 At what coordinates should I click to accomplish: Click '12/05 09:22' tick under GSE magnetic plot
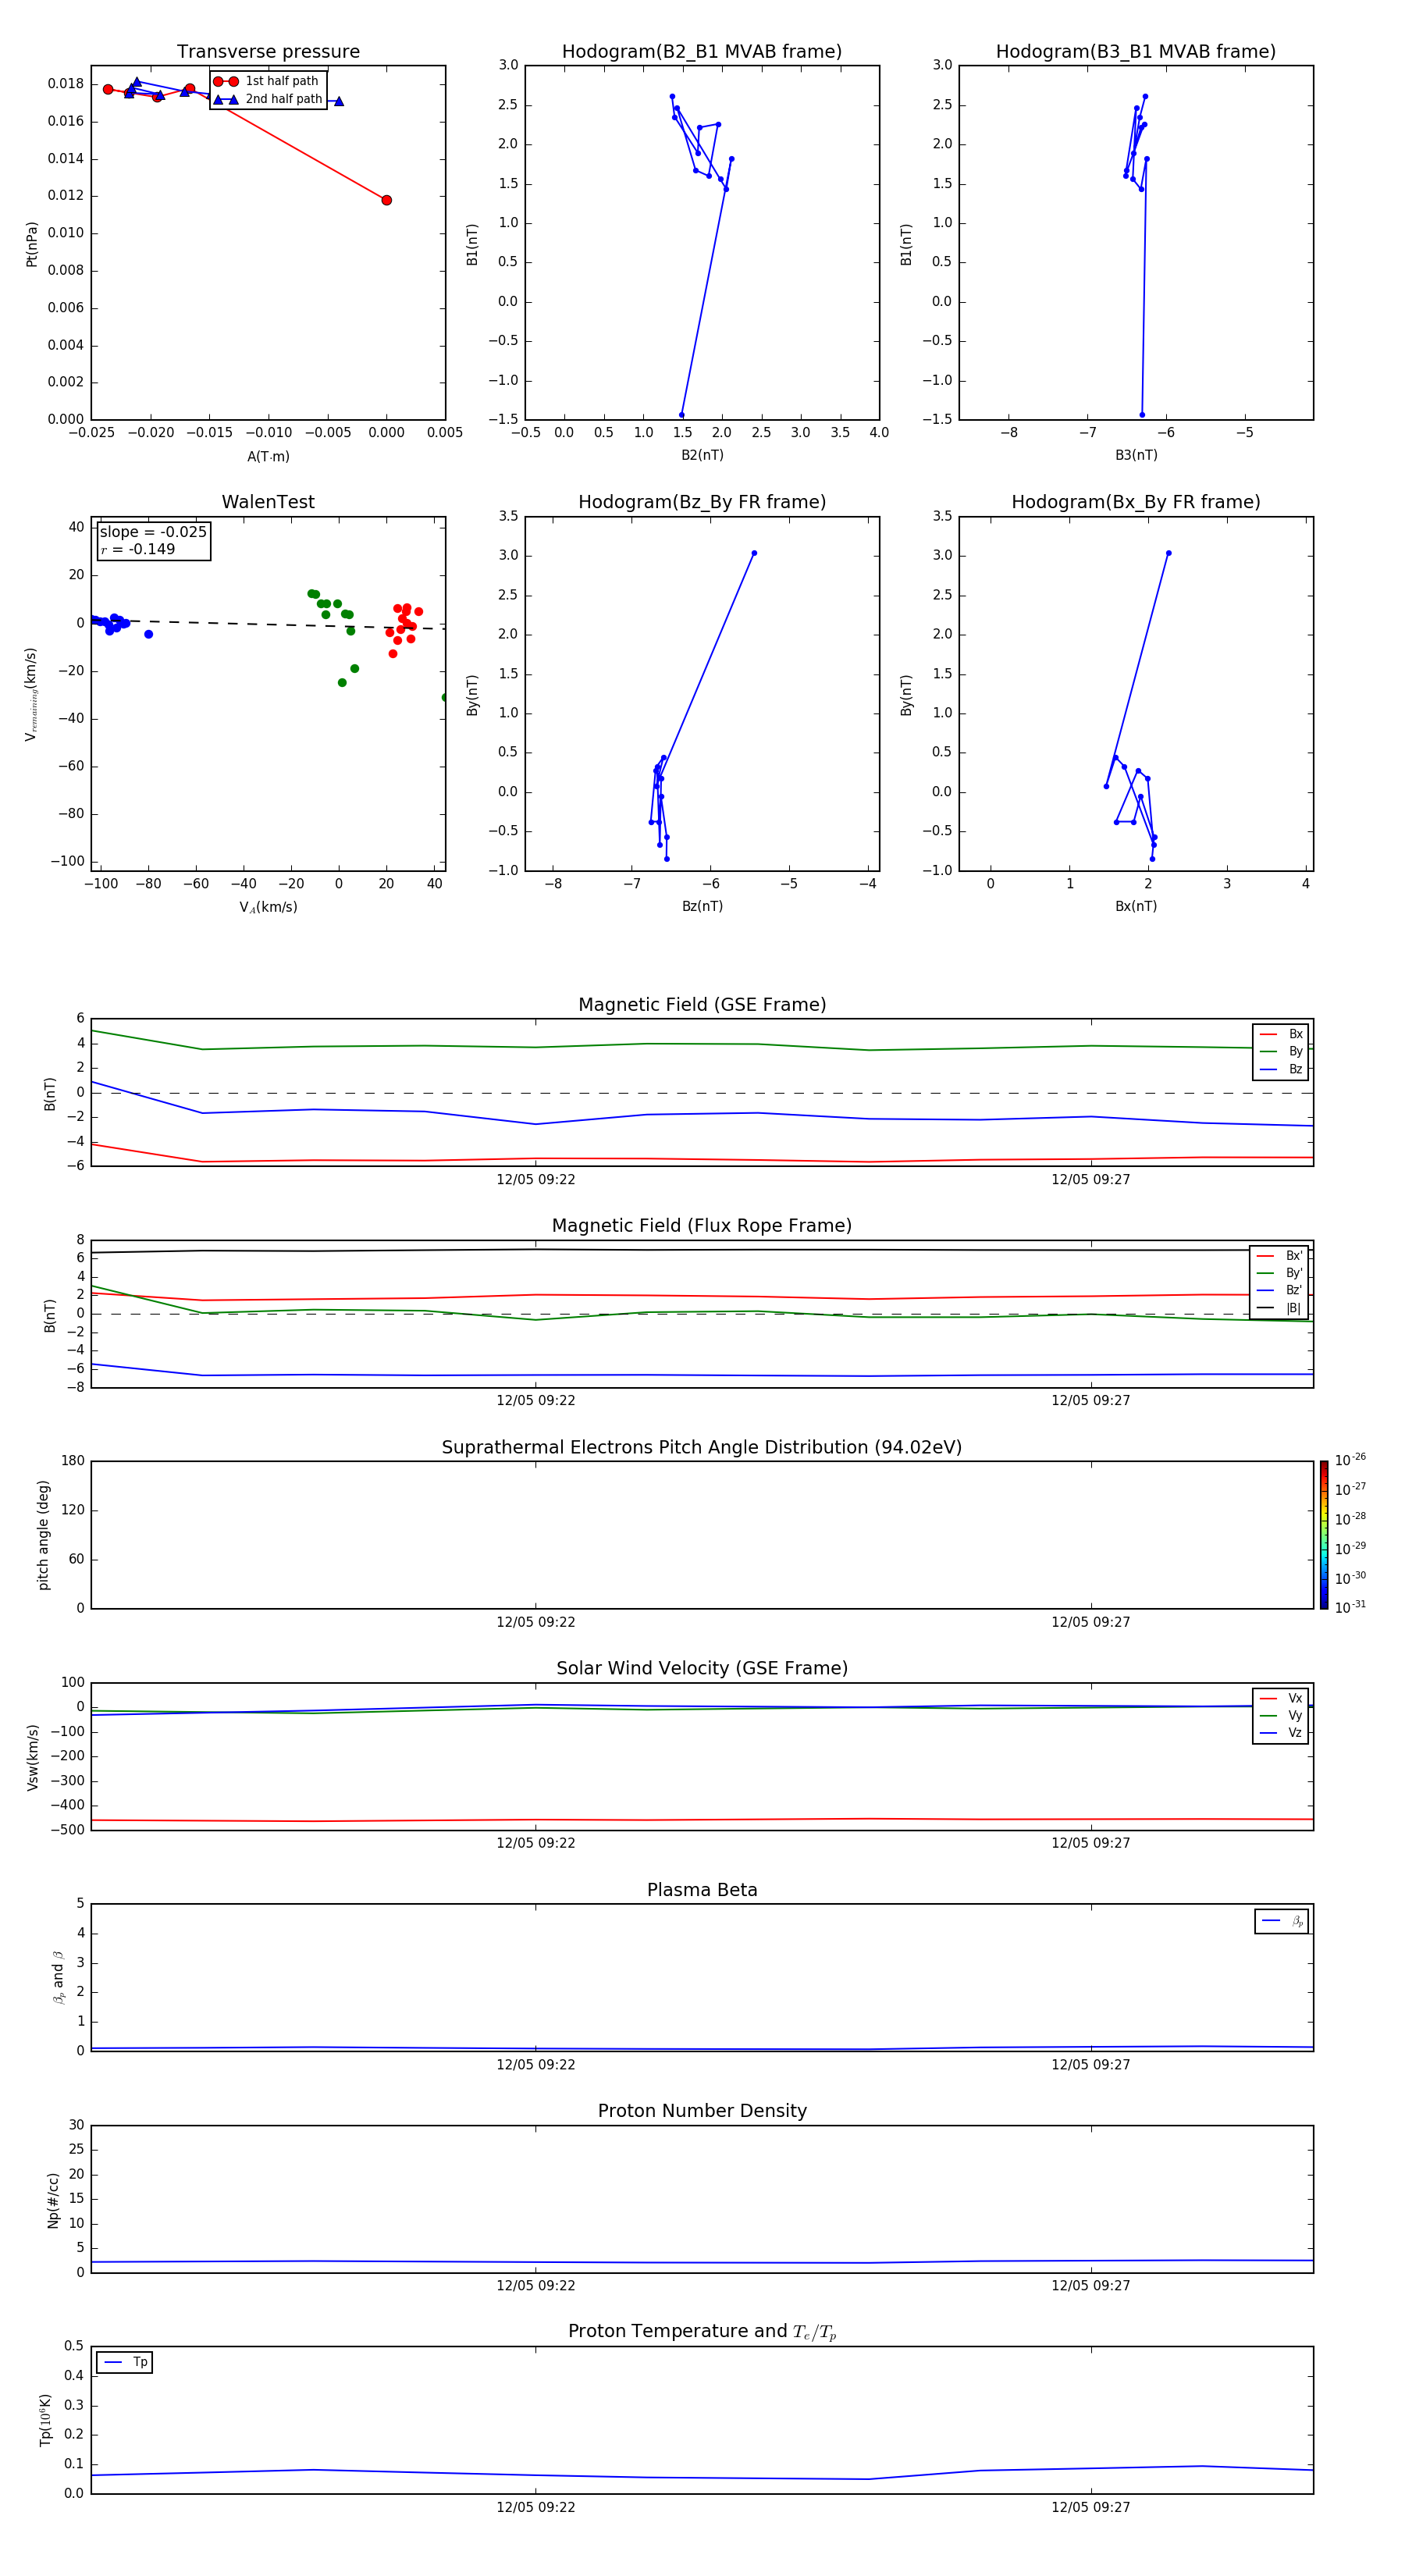[x=536, y=1180]
